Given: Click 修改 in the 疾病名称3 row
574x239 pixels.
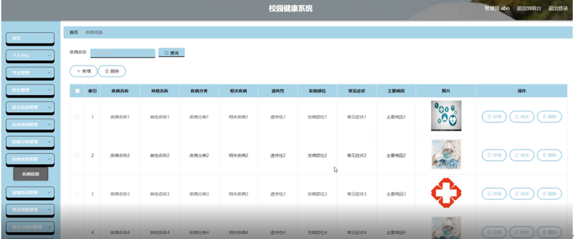Looking at the screenshot, I should 521,194.
